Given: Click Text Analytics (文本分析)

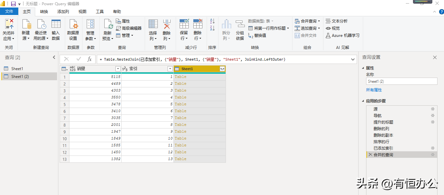Looking at the screenshot, I should click(337, 21).
